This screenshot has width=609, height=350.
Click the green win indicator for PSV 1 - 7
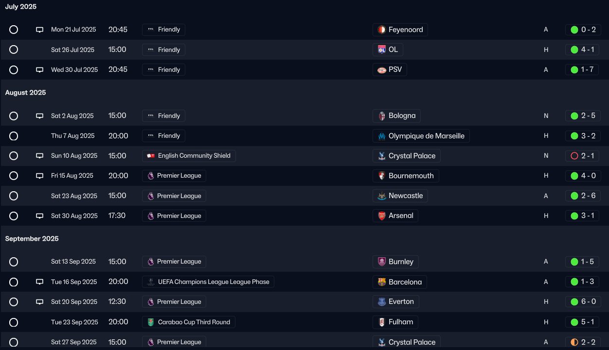coord(574,69)
